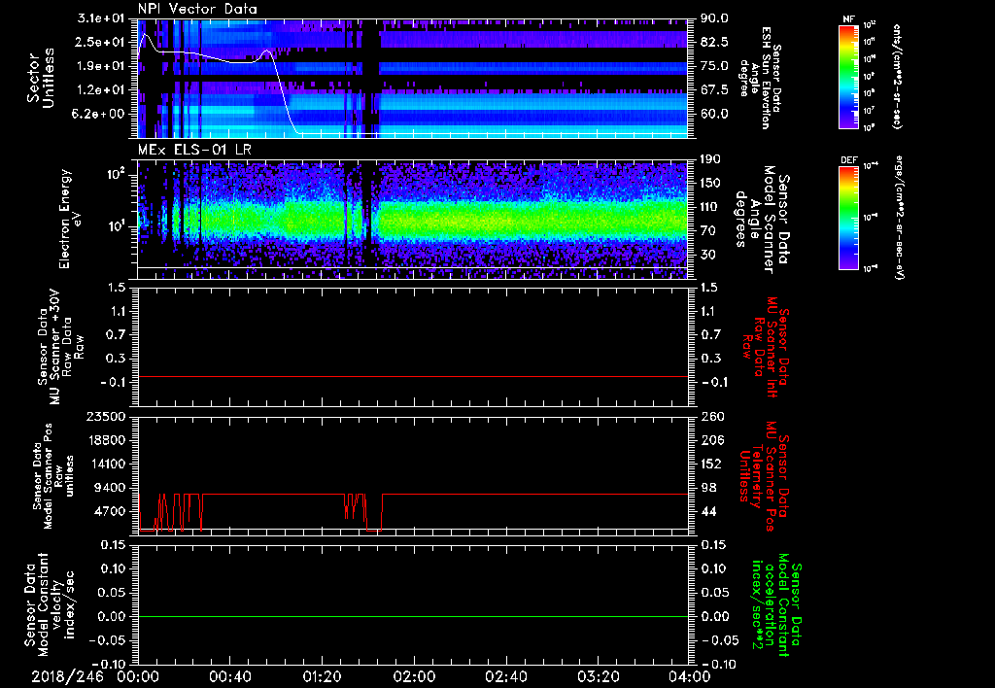The width and height of the screenshot is (995, 688).
Task: Click the 82.5 sun elevation tick value
Action: pyautogui.click(x=714, y=42)
